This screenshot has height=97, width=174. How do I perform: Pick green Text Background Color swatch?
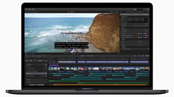140,37
